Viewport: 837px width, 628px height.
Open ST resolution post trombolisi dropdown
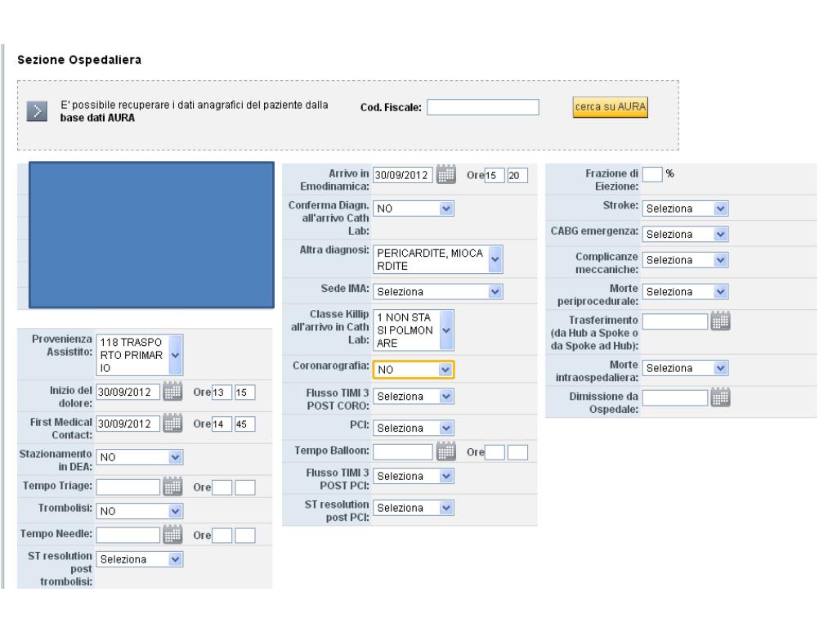point(139,559)
